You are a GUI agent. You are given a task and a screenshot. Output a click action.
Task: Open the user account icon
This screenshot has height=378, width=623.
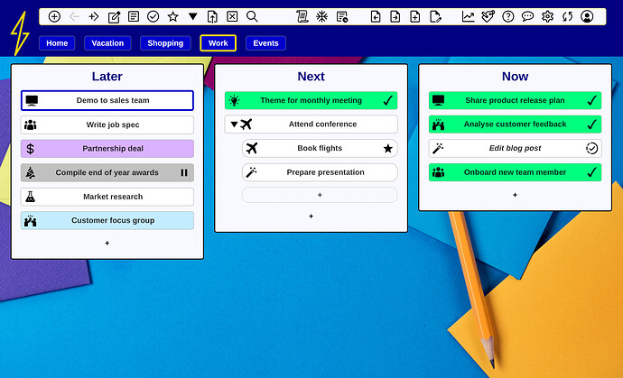coord(587,16)
